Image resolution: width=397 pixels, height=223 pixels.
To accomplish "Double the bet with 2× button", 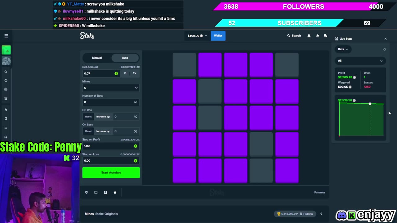I will pyautogui.click(x=134, y=73).
